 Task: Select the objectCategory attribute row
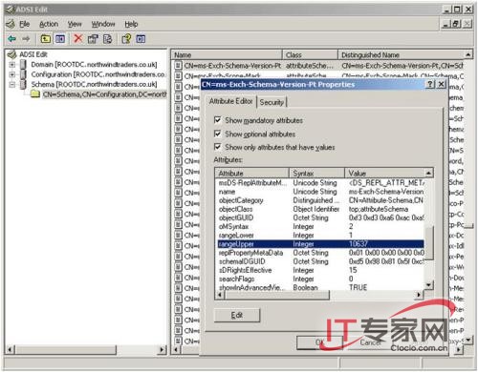pyautogui.click(x=320, y=200)
